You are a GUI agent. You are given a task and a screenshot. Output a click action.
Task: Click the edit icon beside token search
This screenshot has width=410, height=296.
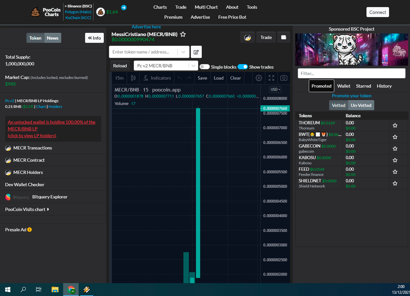(x=196, y=52)
